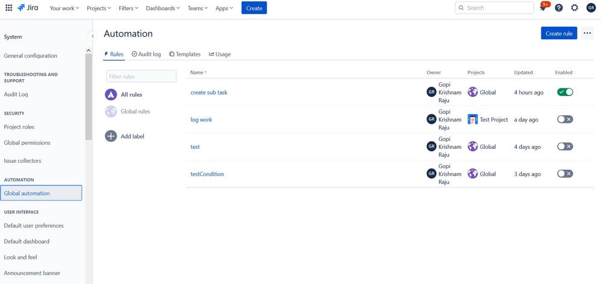Click the sidebar scroll up arrow
Viewport: 601px width, 284px height.
(88, 50)
